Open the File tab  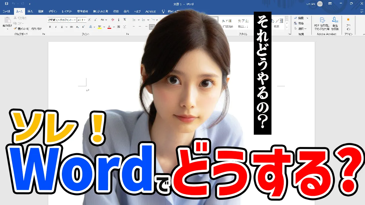tap(6, 11)
